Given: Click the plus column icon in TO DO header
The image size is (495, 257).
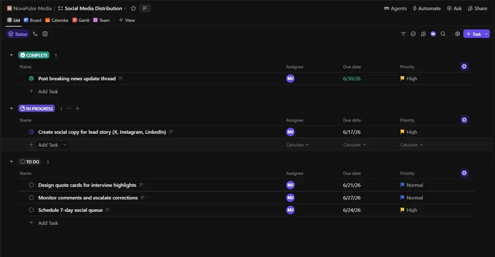Looking at the screenshot, I should click(464, 173).
